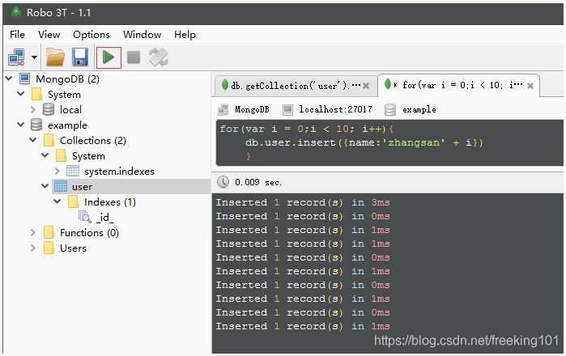Select the _id_ index icon

[x=85, y=217]
